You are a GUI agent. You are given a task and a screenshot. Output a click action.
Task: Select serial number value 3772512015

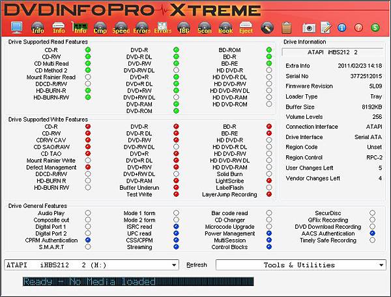(366, 76)
